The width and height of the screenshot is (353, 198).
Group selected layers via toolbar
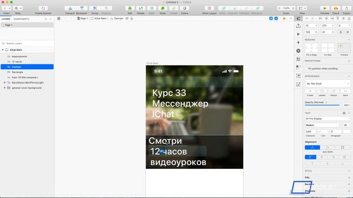pyautogui.click(x=95, y=8)
